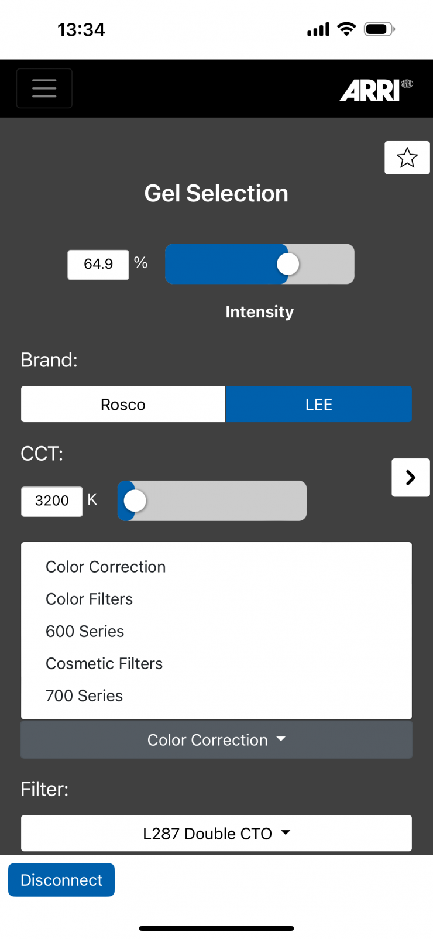Choose 600 Series from the list

click(x=85, y=631)
